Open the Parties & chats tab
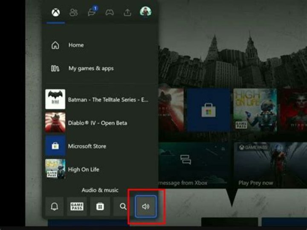The width and height of the screenshot is (307, 230). click(x=92, y=12)
